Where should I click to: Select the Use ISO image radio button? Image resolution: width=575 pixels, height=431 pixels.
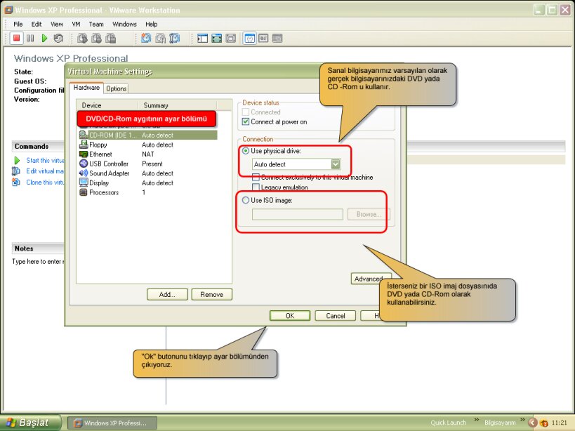tap(246, 200)
